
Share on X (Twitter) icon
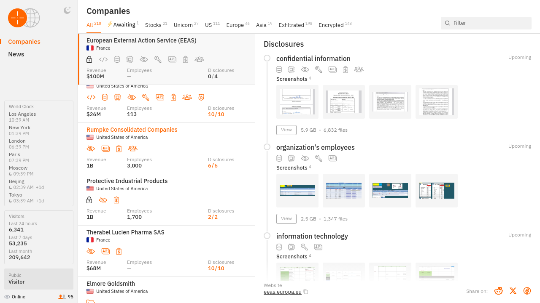[x=513, y=291]
